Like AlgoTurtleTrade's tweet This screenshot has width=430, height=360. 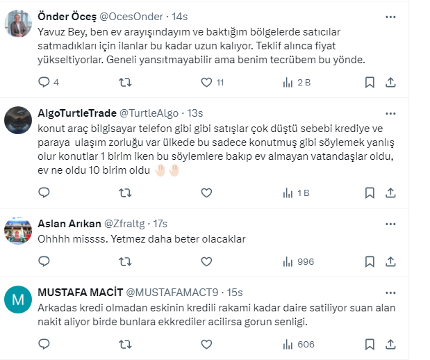206,193
